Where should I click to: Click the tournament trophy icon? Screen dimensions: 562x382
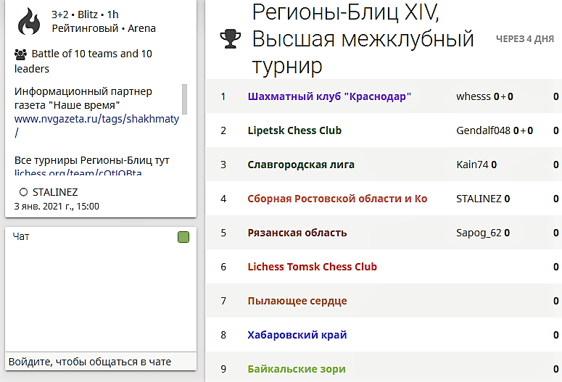(230, 39)
